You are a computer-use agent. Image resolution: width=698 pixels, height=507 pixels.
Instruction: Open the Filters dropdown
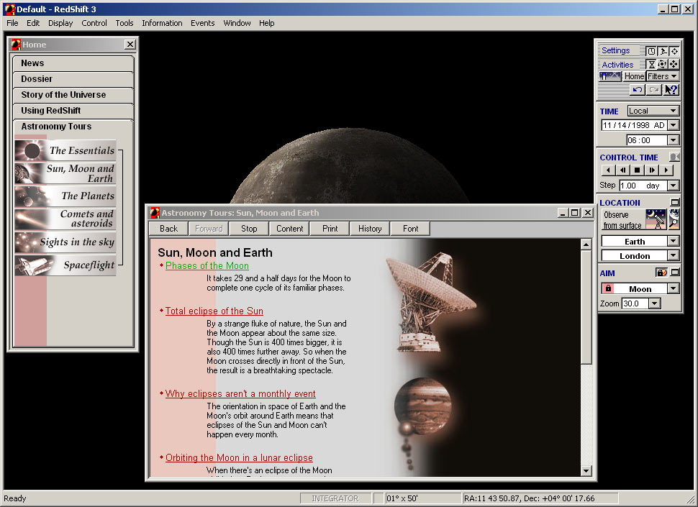[x=663, y=76]
